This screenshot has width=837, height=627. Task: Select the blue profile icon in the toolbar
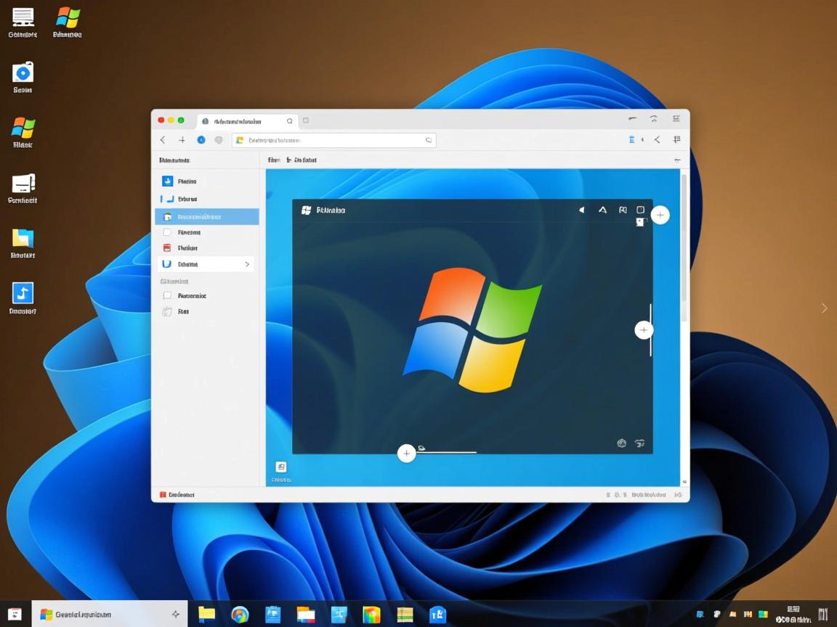[201, 139]
